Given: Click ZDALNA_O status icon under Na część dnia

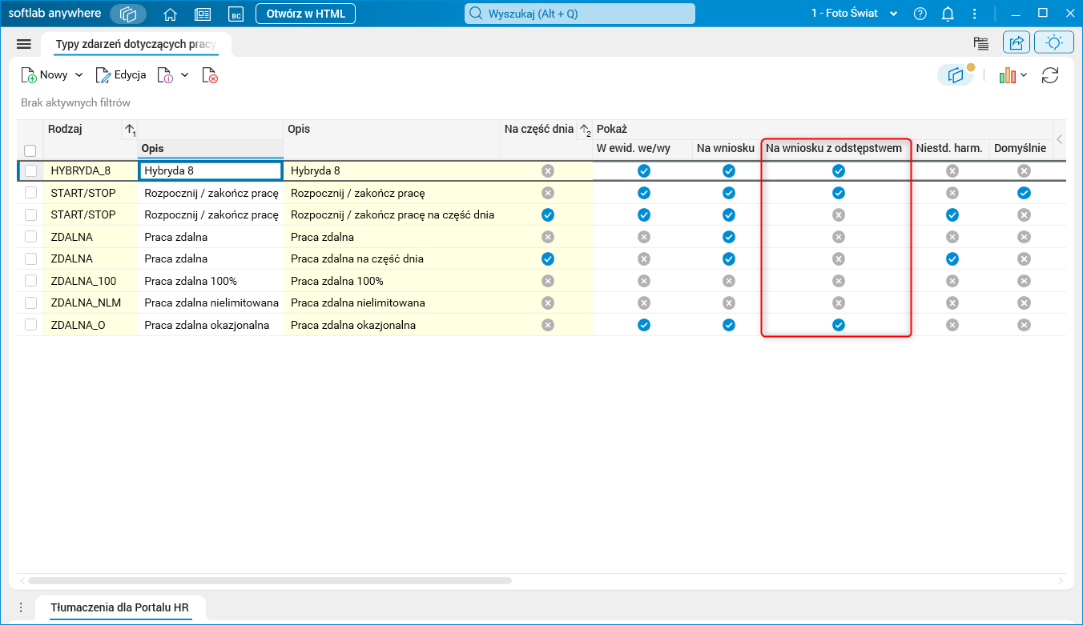Looking at the screenshot, I should click(x=548, y=325).
